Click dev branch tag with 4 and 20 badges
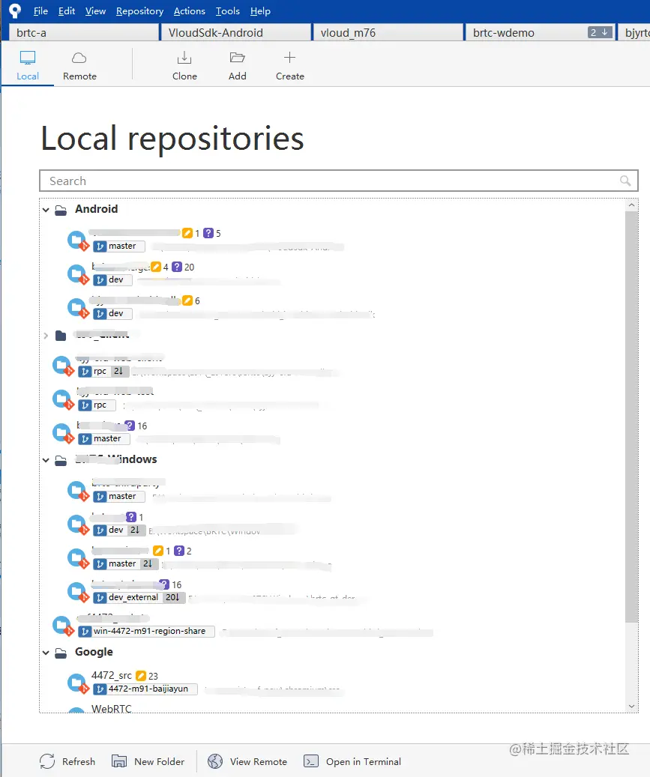Screen dimensions: 650x777 [x=112, y=279]
